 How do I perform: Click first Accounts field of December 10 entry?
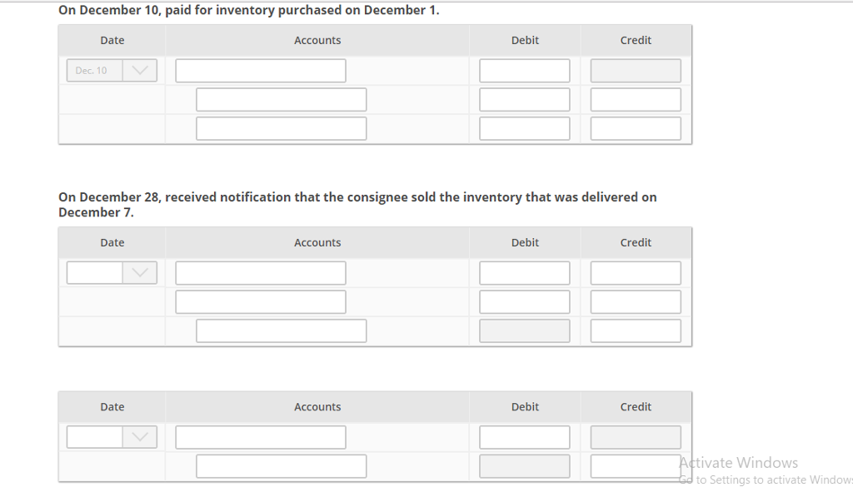tap(260, 71)
